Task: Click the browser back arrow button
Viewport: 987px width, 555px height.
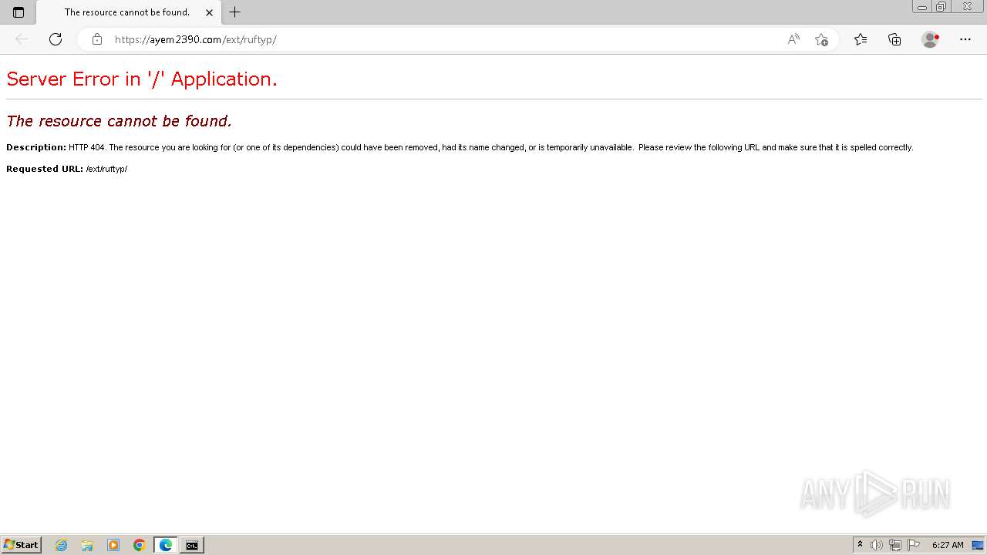Action: pos(22,39)
